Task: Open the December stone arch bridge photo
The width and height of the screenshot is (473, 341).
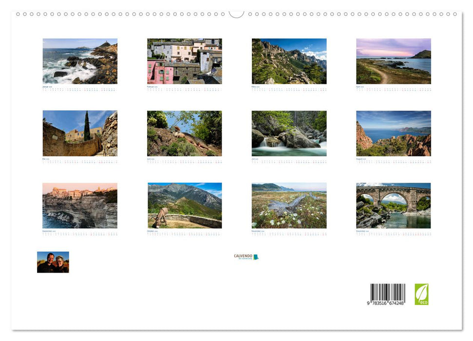Action: coord(394,205)
